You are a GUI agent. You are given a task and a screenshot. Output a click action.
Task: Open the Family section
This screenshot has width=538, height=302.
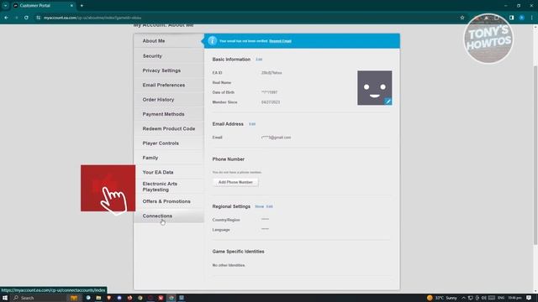(x=168, y=158)
